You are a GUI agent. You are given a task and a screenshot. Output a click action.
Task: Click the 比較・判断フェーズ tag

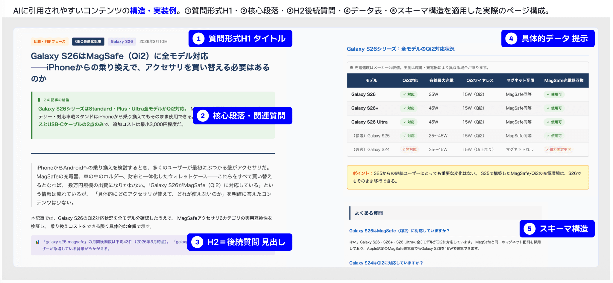[x=50, y=42]
